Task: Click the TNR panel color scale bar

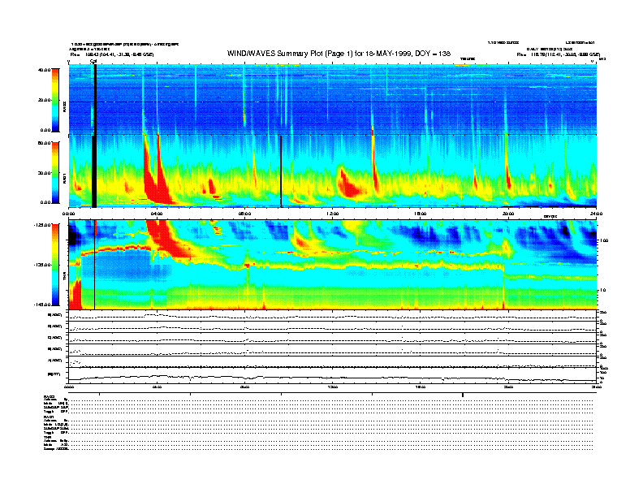Action: click(x=55, y=265)
